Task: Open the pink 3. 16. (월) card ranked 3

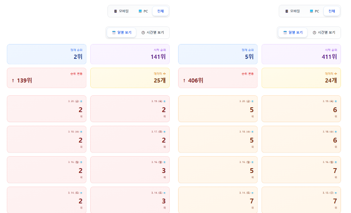Action: [x=130, y=170]
